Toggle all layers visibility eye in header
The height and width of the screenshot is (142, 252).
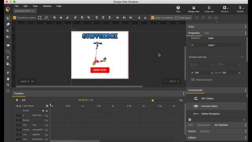coord(17,106)
